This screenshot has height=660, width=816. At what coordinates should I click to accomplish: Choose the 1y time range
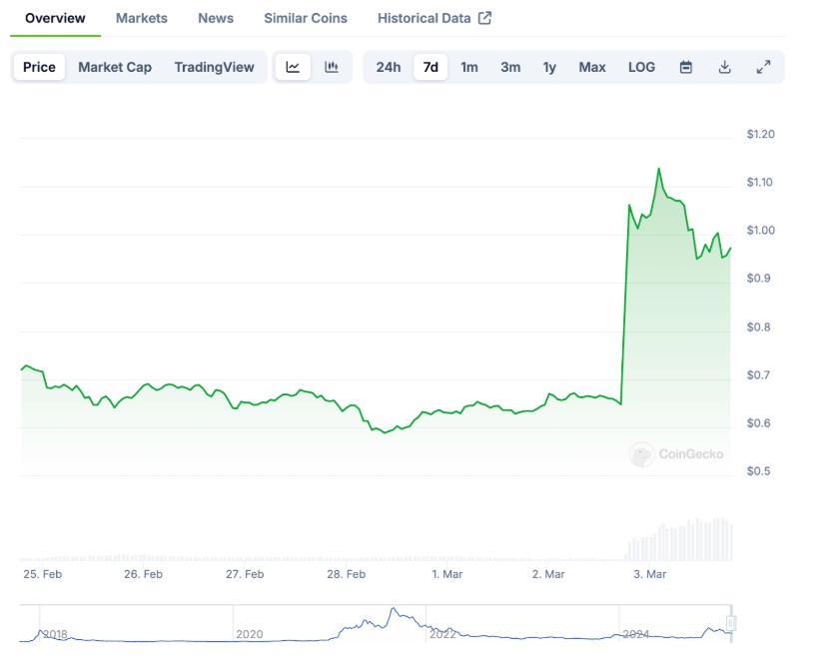point(549,67)
